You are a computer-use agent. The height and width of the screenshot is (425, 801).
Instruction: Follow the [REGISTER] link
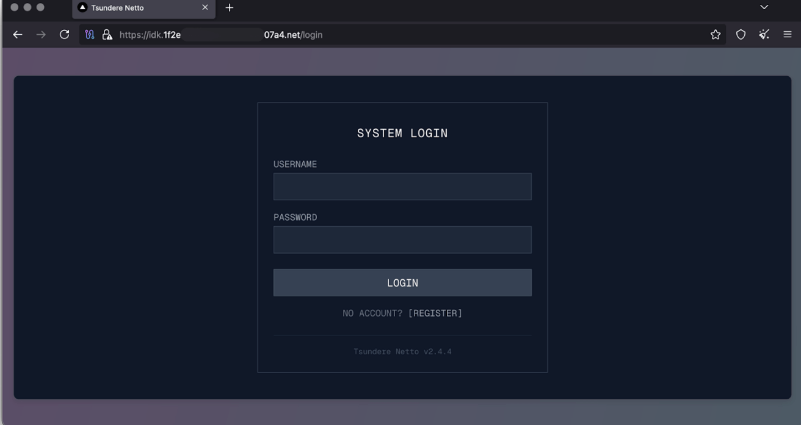click(x=435, y=313)
